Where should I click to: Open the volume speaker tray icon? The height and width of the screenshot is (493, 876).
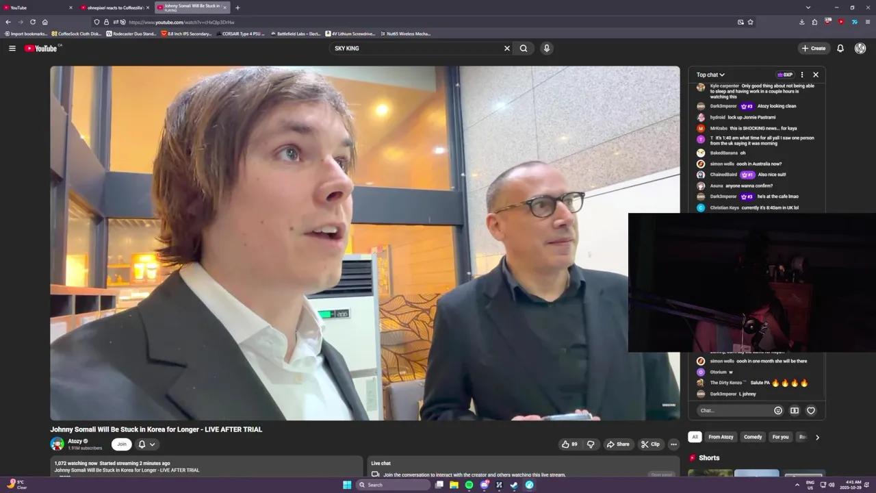tap(832, 485)
